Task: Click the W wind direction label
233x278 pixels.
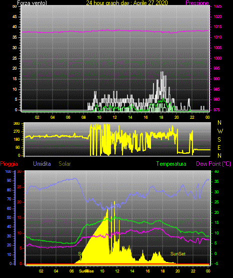Action: pyautogui.click(x=220, y=131)
